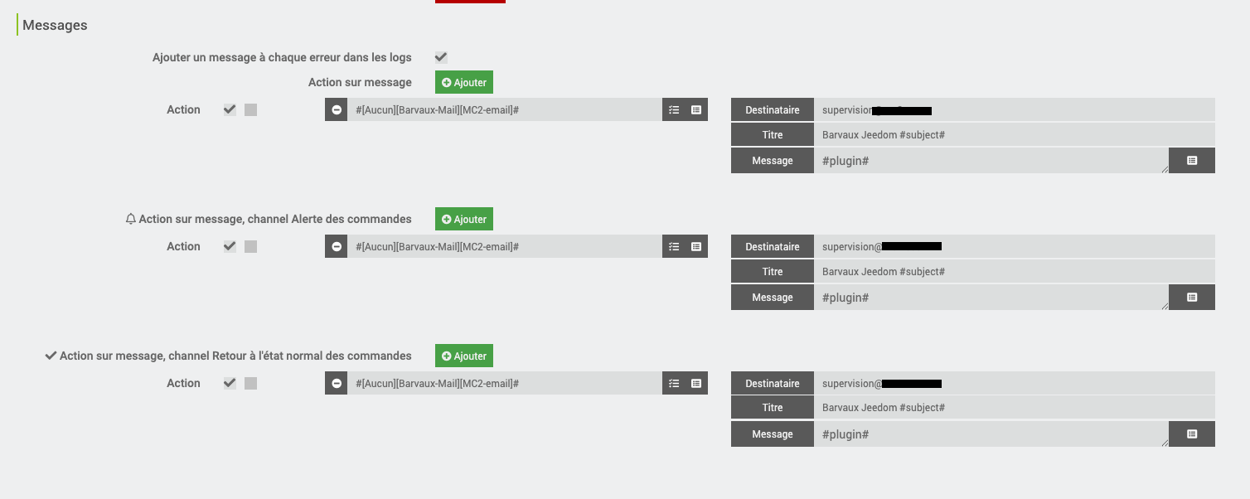This screenshot has height=499, width=1250.
Task: Click the Message field list icon in the Retour à l'état normal section
Action: (1192, 434)
